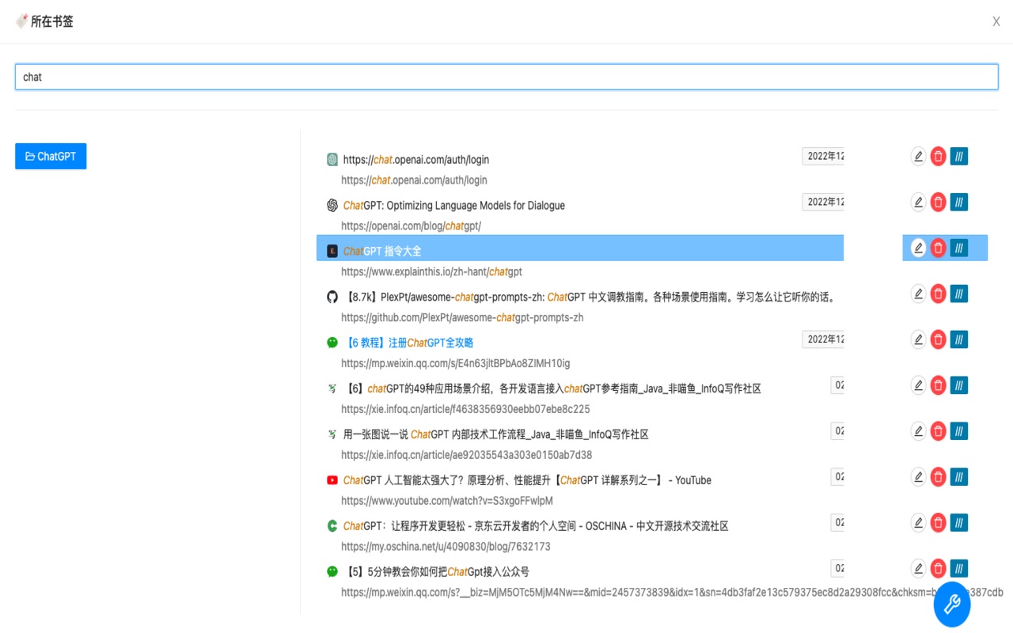Click blue slashes icon for '49种应用场景介绍' row
The image size is (1013, 633).
coord(959,386)
